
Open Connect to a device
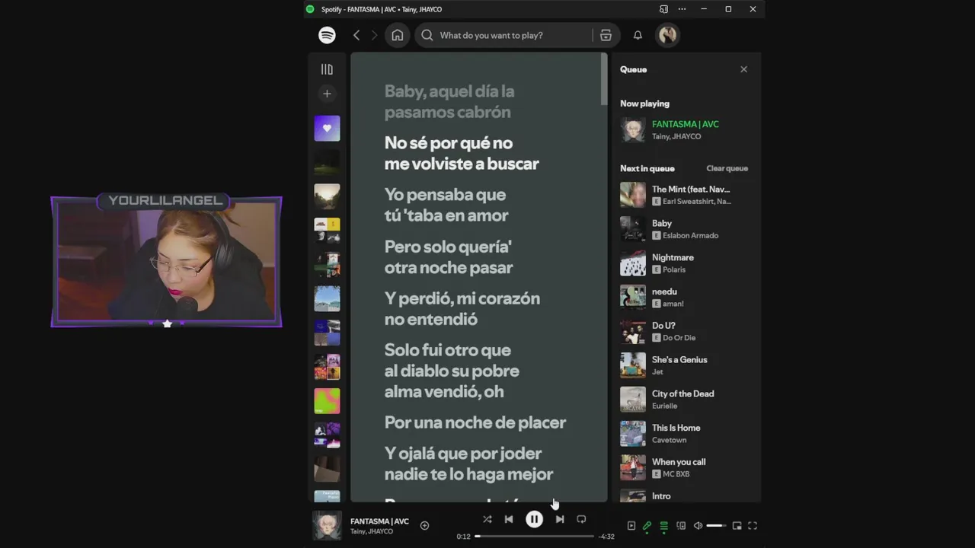[x=681, y=526]
